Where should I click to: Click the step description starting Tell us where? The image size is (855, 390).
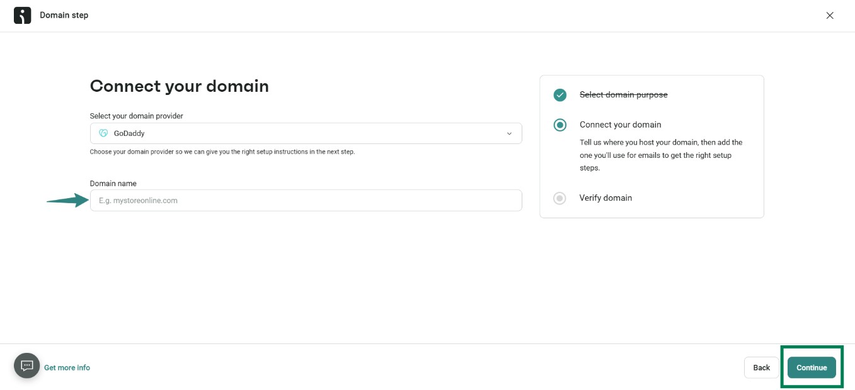click(661, 155)
